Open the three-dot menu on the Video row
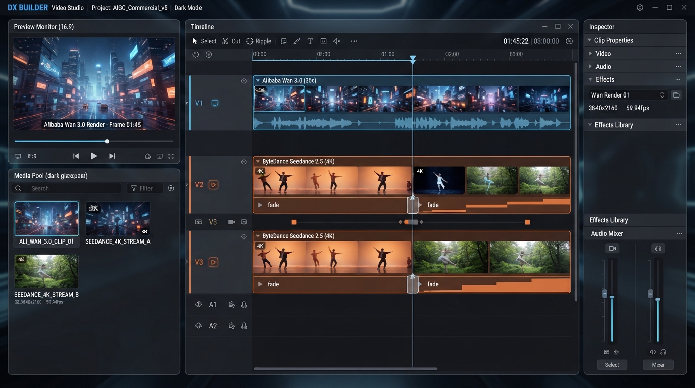 (x=678, y=54)
